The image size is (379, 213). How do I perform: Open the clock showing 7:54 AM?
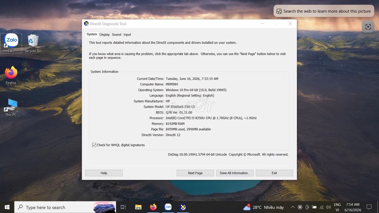353,207
